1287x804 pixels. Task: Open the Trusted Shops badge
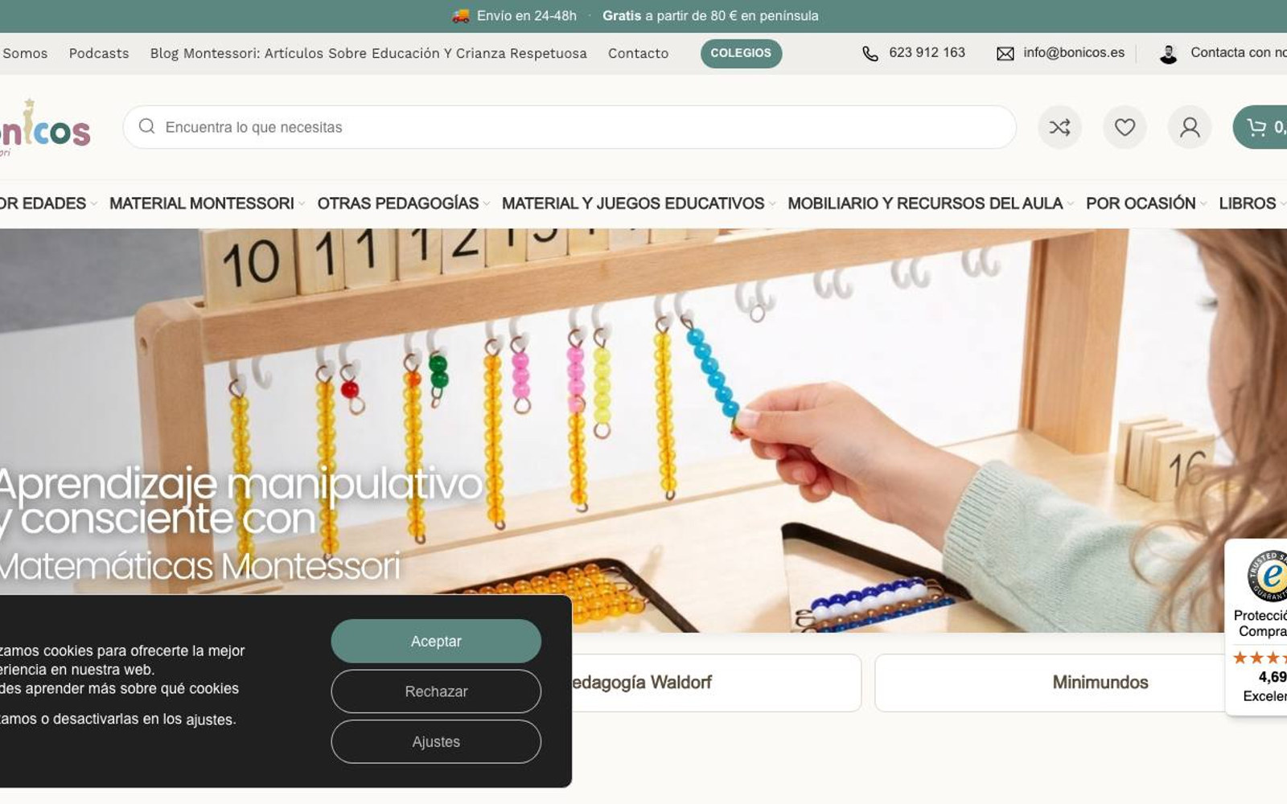pos(1256,627)
